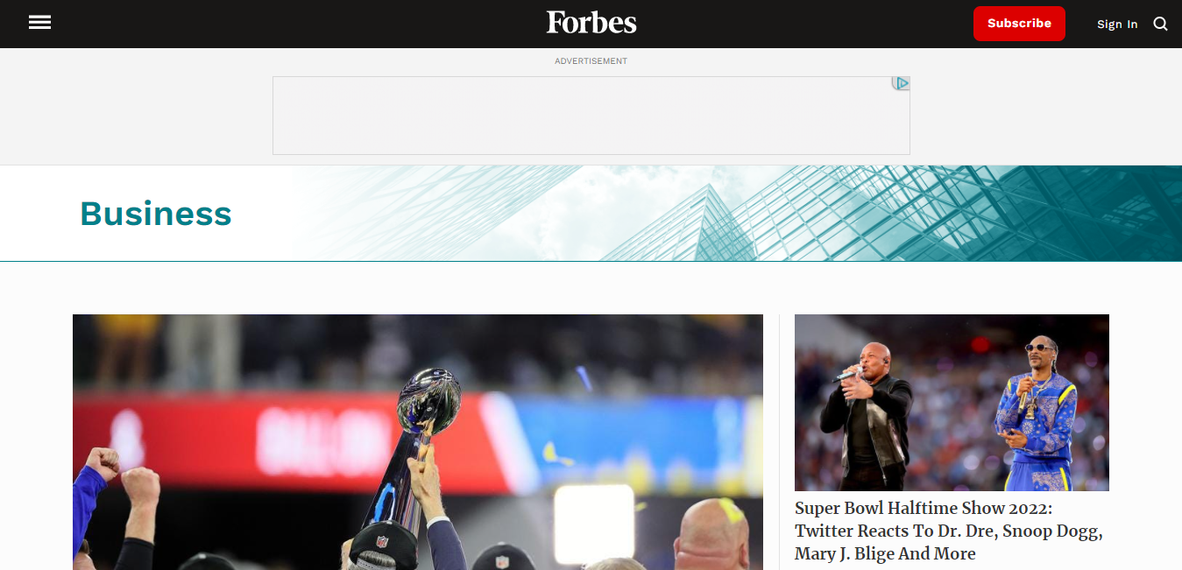1182x570 pixels.
Task: Go to homepage via Forbes logo
Action: coord(591,23)
